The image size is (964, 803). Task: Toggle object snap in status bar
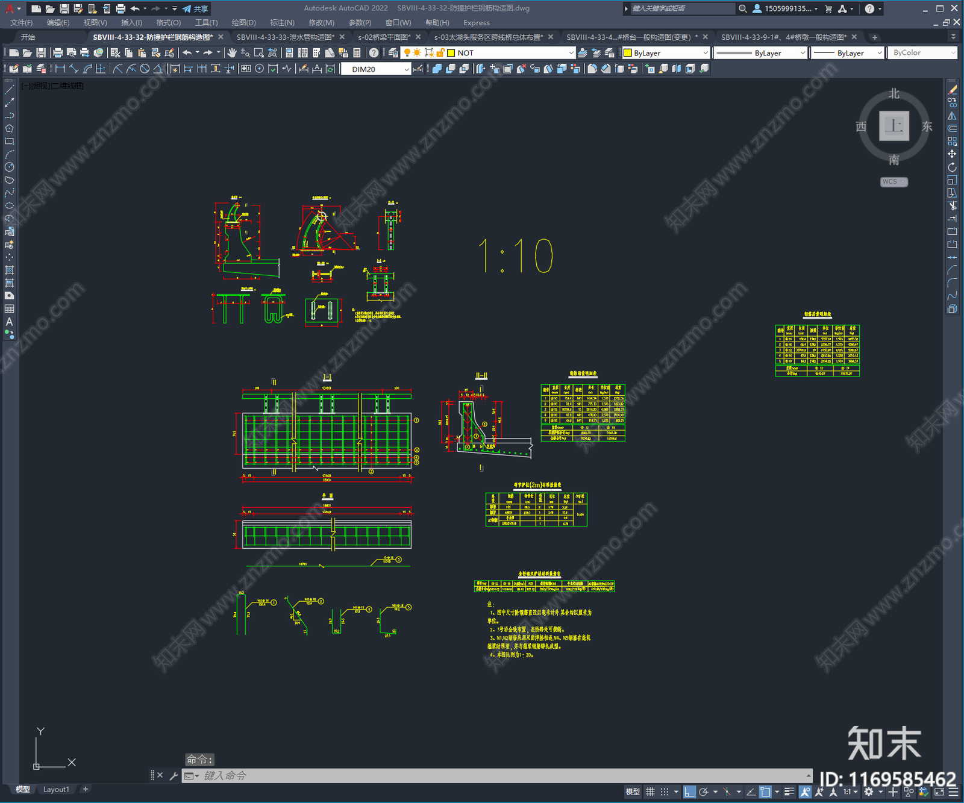[765, 792]
